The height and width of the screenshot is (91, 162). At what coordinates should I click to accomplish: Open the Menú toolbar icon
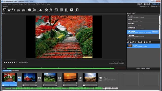18,10
